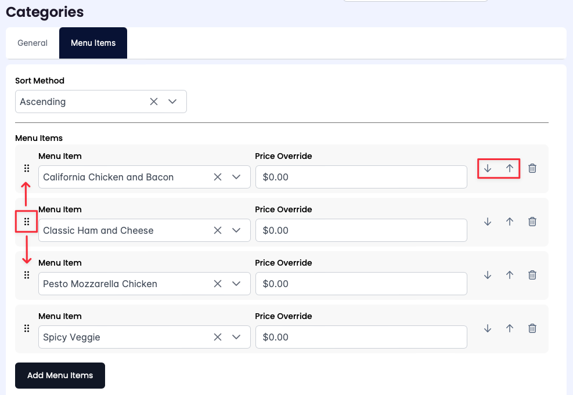Delete the Classic Ham and Cheese row
The image size is (573, 395).
(x=532, y=221)
